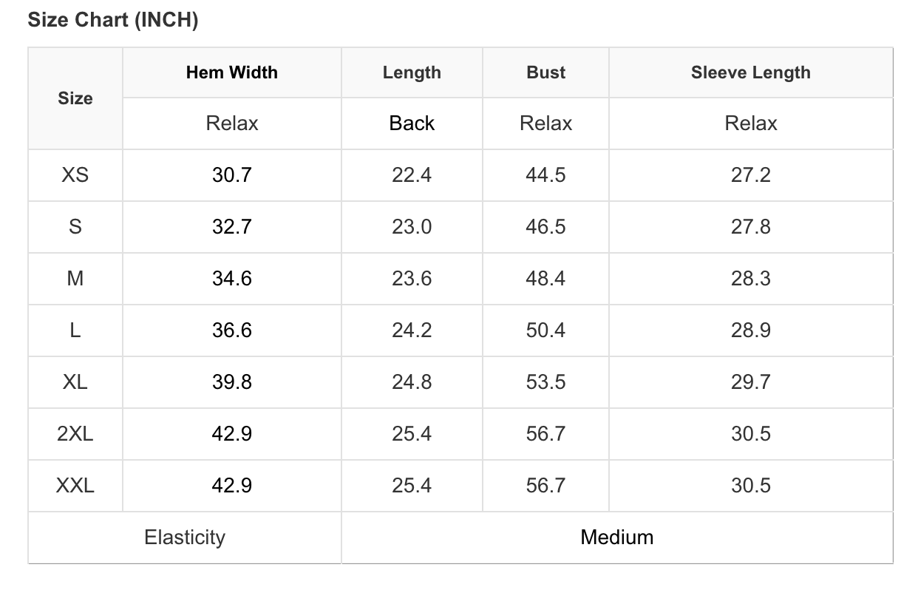Click the Length column header
918x590 pixels.
click(412, 72)
